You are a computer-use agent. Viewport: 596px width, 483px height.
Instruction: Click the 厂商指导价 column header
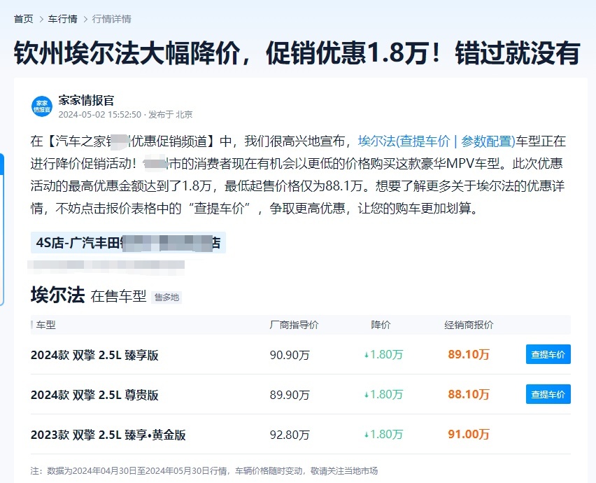click(295, 325)
